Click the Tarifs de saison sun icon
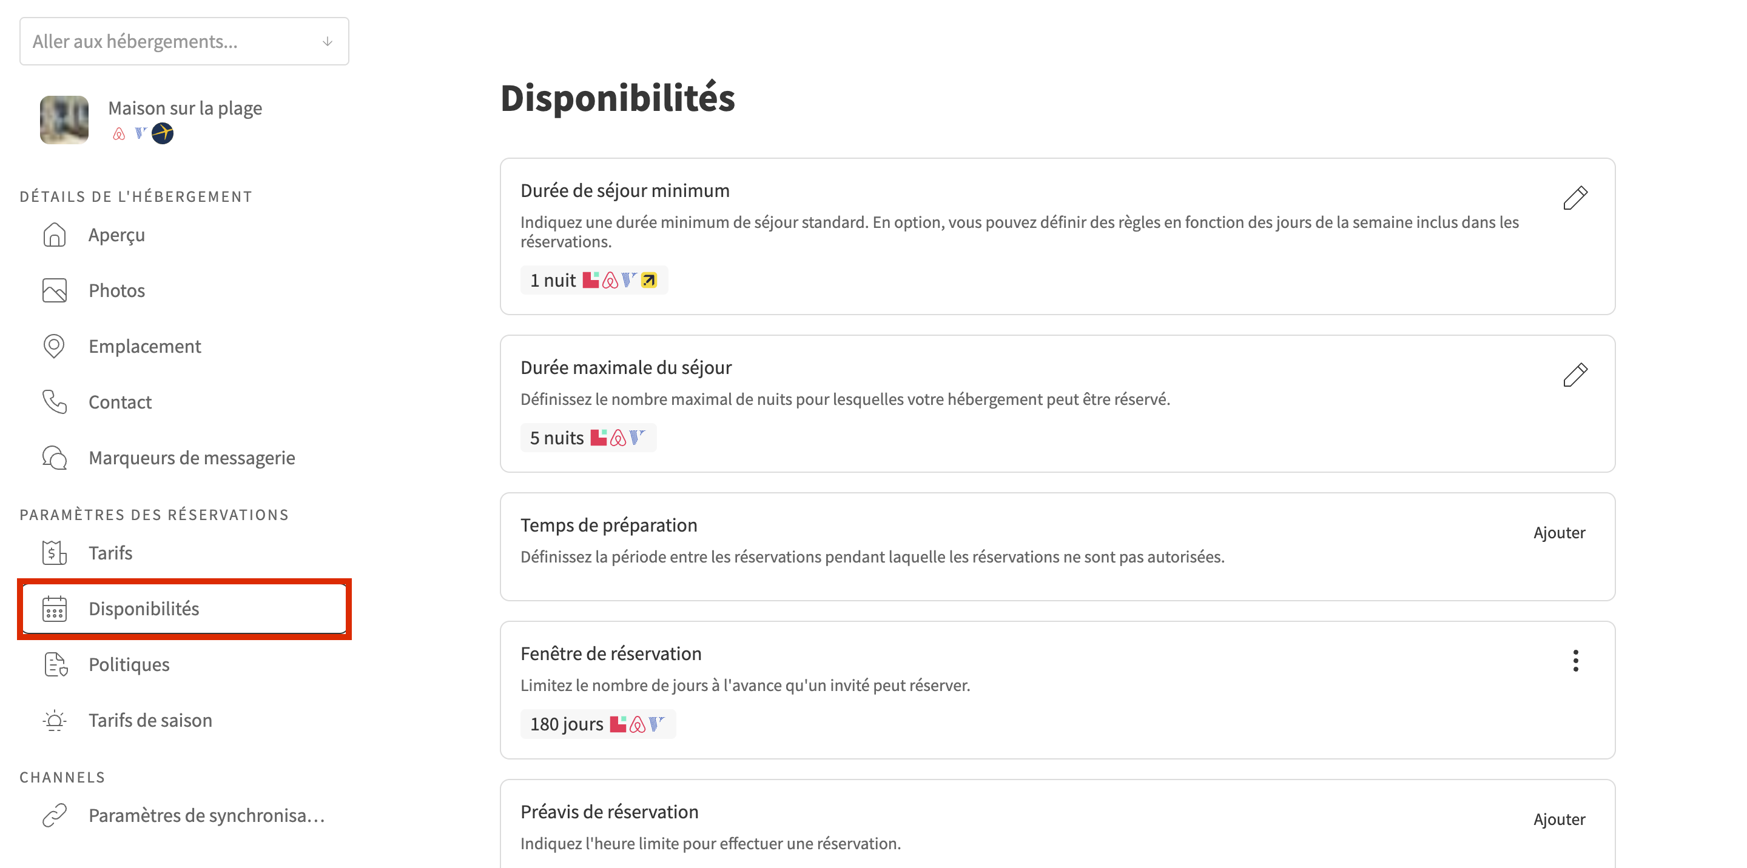Screen dimensions: 1747x868 (x=54, y=720)
